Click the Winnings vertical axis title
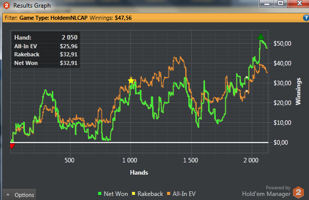 tap(298, 91)
